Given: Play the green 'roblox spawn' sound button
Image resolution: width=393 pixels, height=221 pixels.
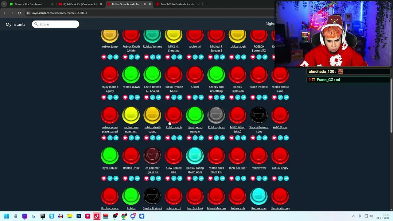Looking at the screenshot, I should [131, 75].
